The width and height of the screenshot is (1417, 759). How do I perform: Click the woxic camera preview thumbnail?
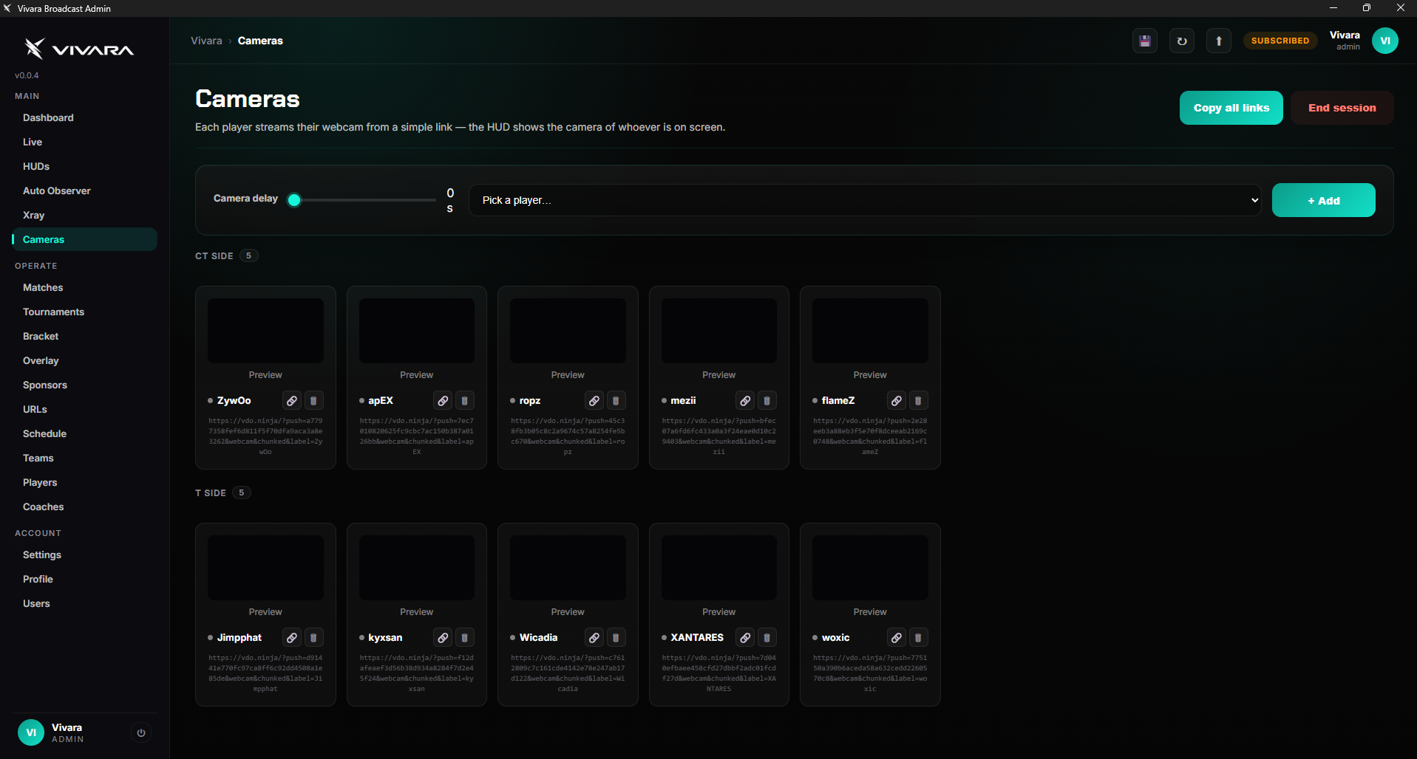870,568
